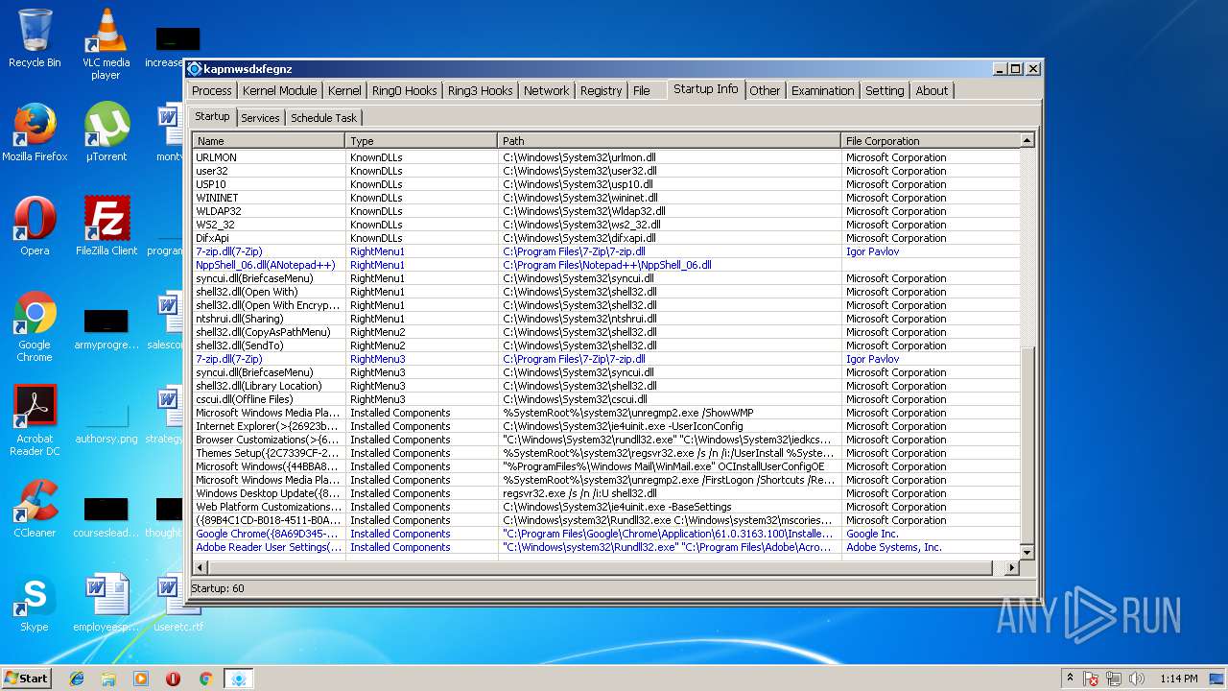Select the Adobe Reader User Settings row
Viewport: 1228px width, 691px height.
pos(606,547)
